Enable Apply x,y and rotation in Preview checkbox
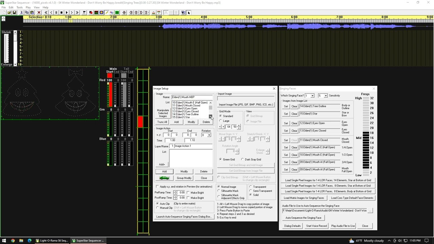This screenshot has height=244, width=434. [x=157, y=187]
